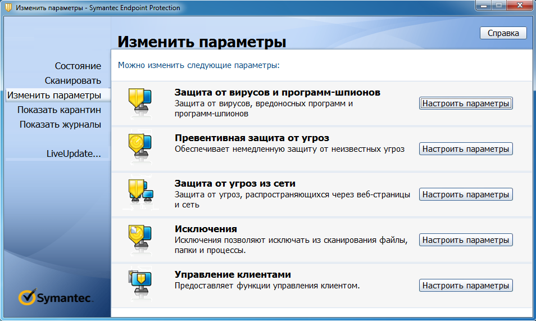536x321 pixels.
Task: Click Настроить параметры for Исключения
Action: [466, 240]
